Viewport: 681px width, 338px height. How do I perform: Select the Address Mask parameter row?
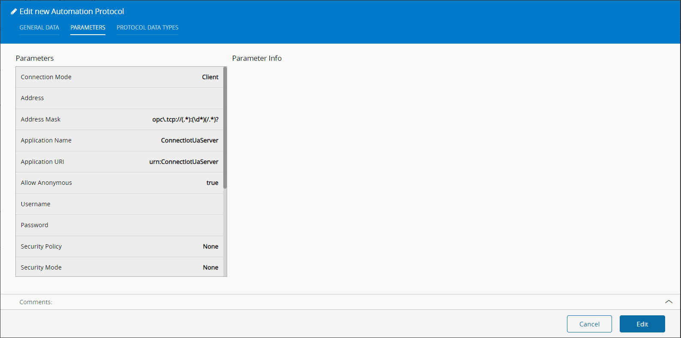[x=120, y=119]
